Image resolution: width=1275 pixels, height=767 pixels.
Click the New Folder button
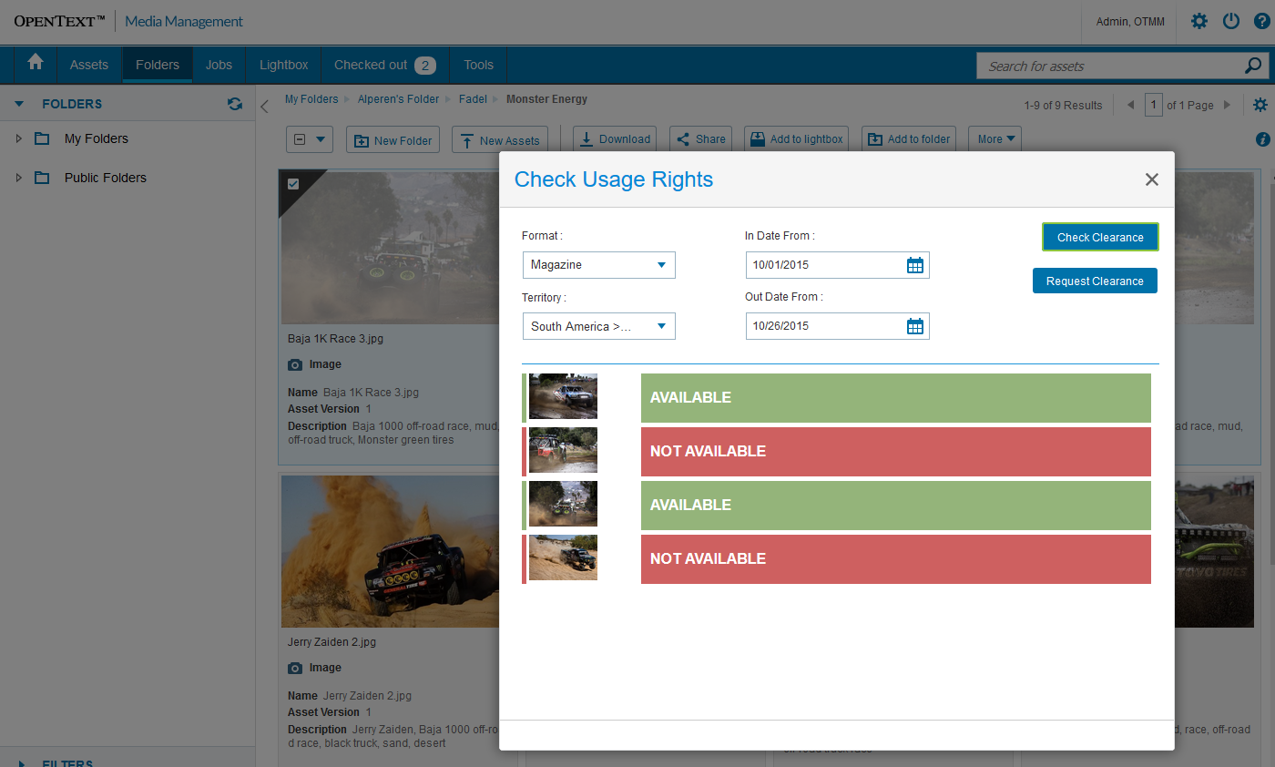point(393,139)
